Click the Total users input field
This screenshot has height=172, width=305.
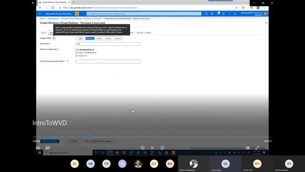click(108, 44)
